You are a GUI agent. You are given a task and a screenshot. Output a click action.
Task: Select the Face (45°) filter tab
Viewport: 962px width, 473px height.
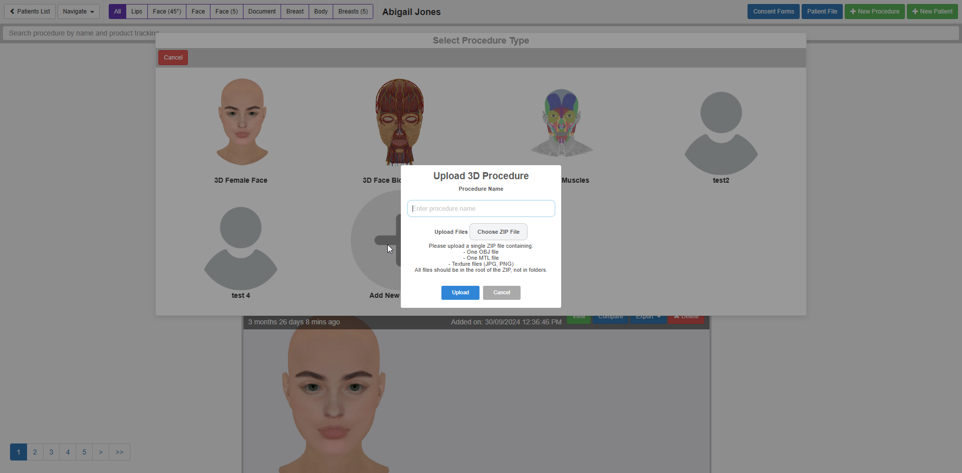(x=167, y=12)
